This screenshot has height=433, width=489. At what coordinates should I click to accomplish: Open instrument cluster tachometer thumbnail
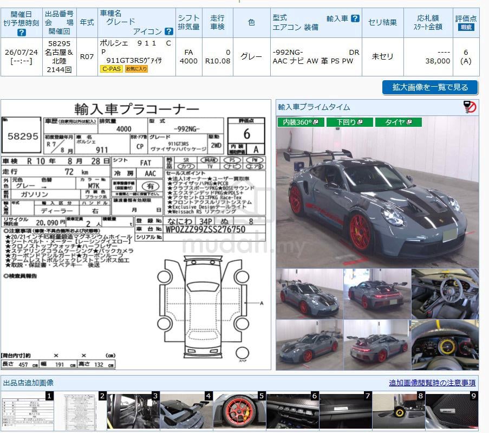[445, 345]
